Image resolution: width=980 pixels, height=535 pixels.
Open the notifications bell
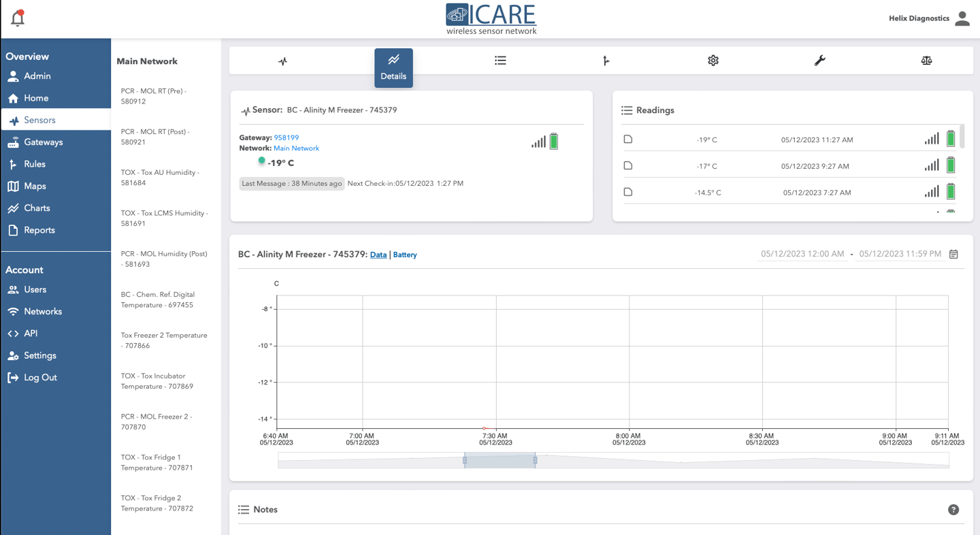(x=18, y=18)
